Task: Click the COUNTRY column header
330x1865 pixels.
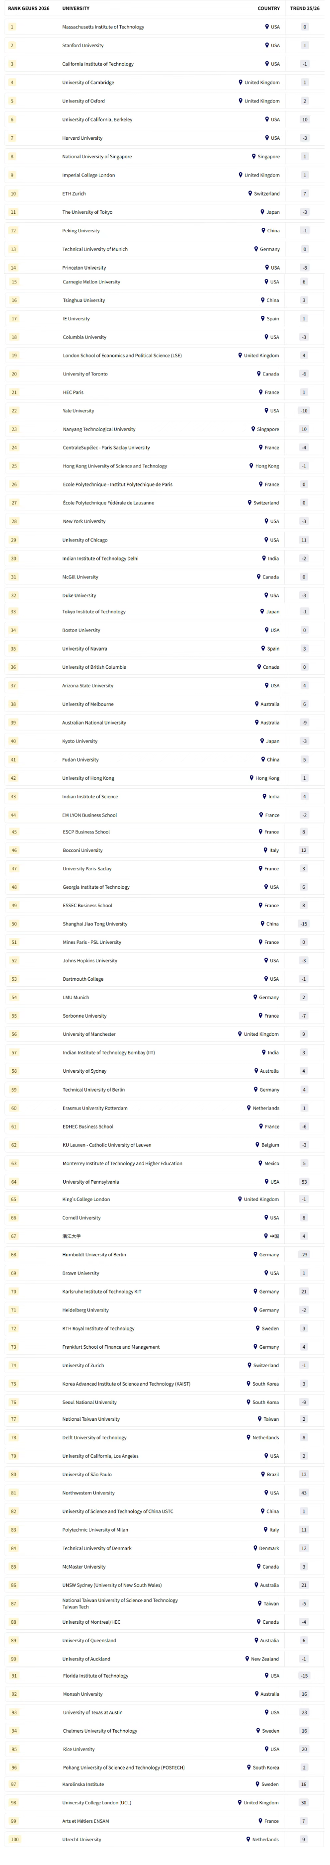Action: tap(268, 8)
